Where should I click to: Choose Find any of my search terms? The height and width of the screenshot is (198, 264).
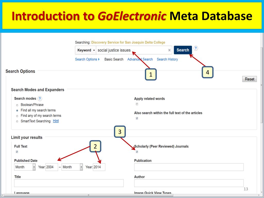click(17, 116)
